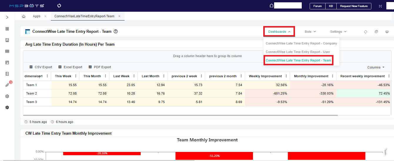Click the sync icon in top bar
The height and width of the screenshot is (161, 394).
click(x=59, y=6)
